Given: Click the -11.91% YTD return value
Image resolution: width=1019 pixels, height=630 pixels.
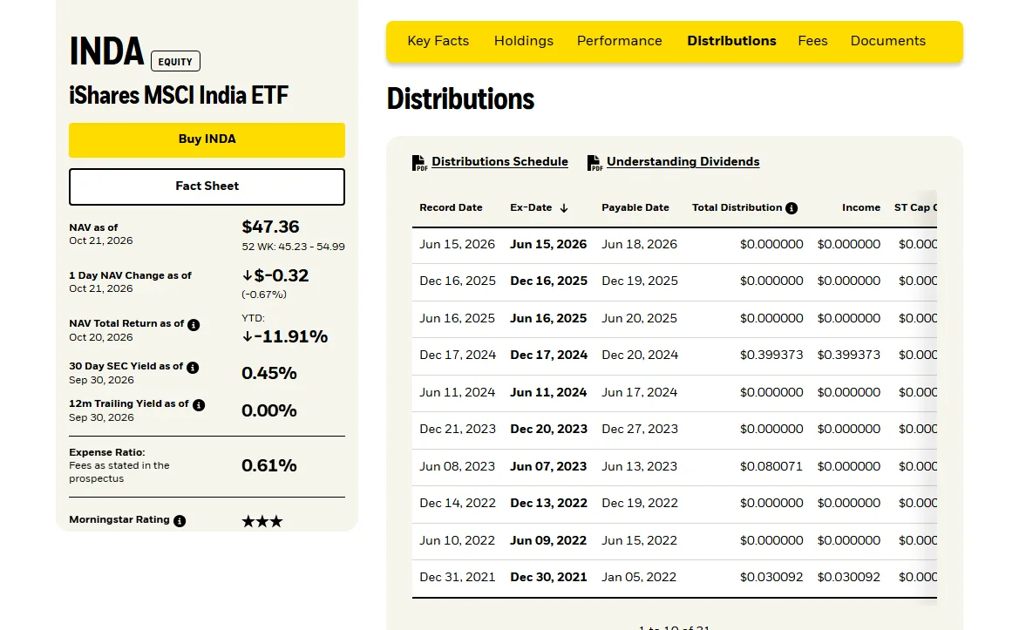Looking at the screenshot, I should pos(285,336).
